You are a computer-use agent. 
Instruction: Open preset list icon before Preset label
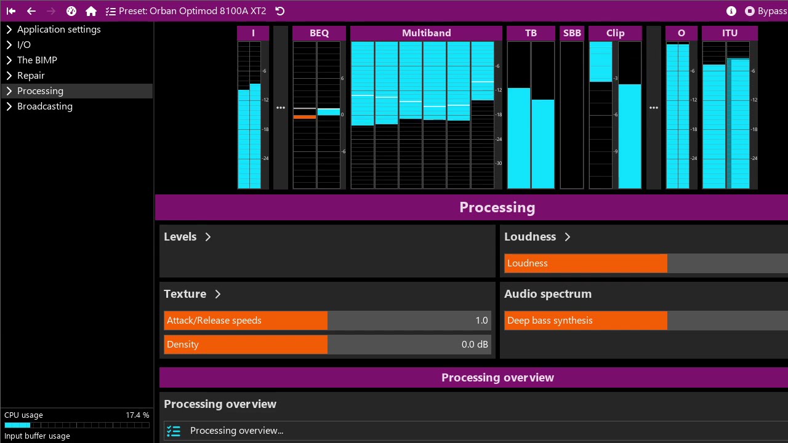[x=110, y=11]
